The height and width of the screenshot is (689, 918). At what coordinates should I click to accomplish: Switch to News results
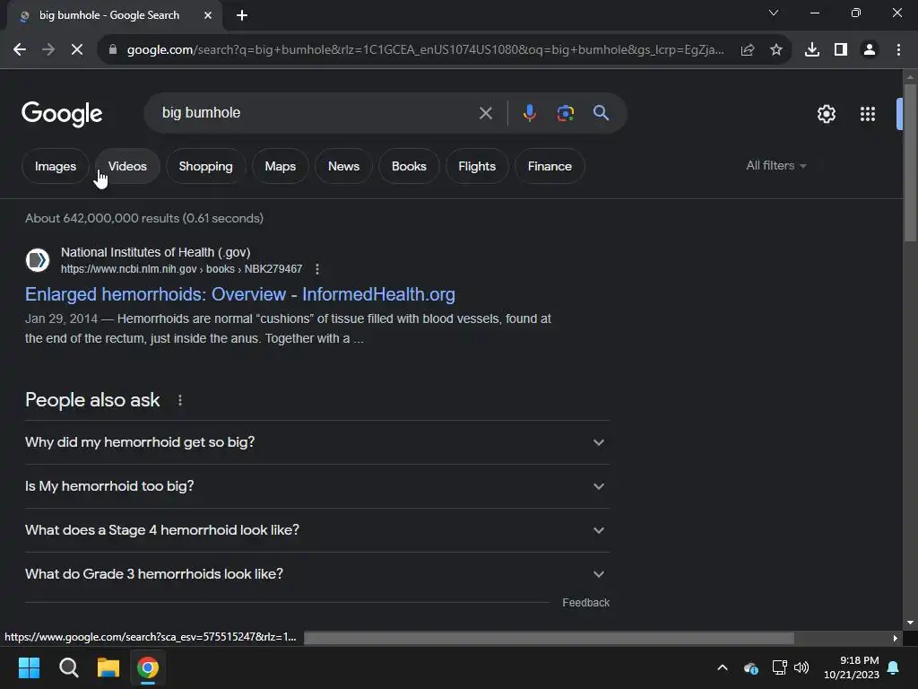coord(343,166)
